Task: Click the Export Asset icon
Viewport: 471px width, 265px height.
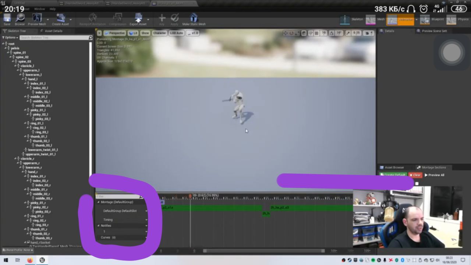Action: pyautogui.click(x=138, y=19)
